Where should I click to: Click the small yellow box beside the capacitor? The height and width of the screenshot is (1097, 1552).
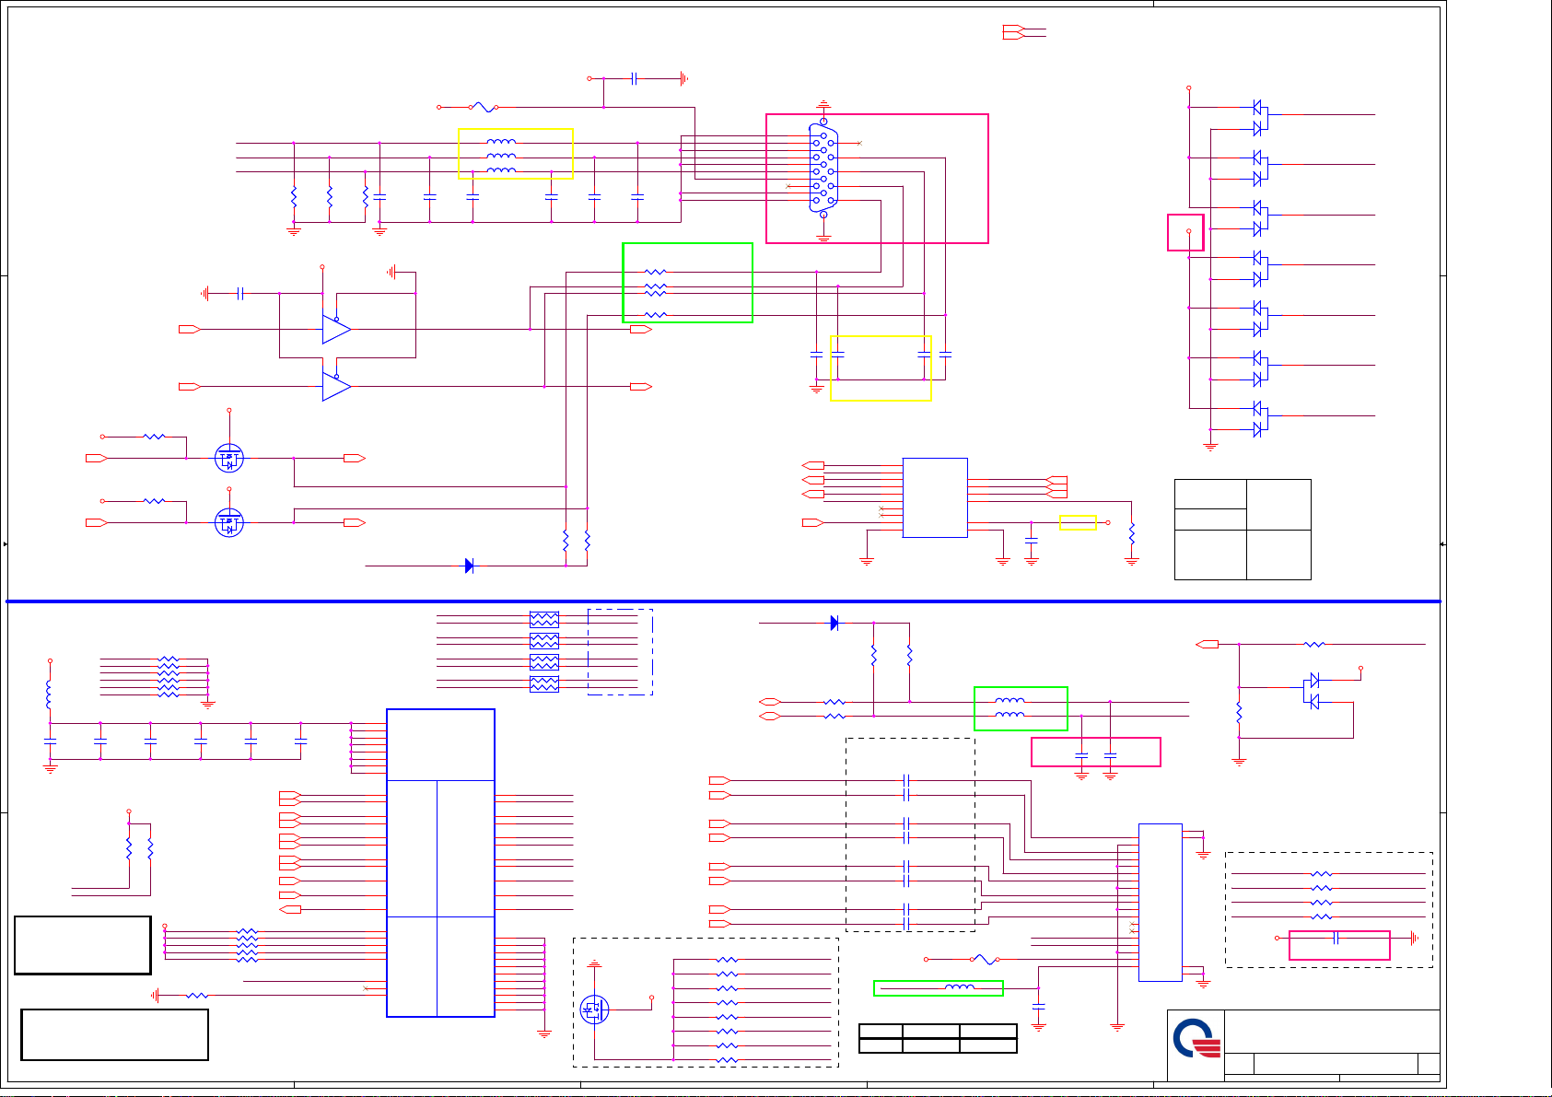[x=1078, y=522]
